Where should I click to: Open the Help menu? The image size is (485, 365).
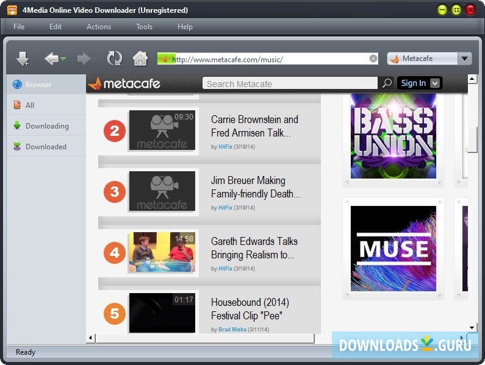(x=185, y=27)
